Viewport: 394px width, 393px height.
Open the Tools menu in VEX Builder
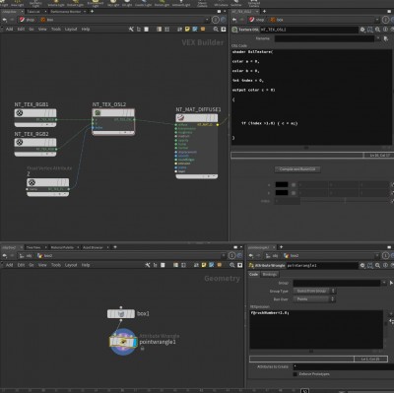point(56,30)
